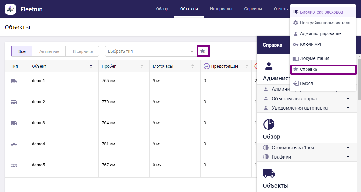This screenshot has width=361, height=192.
Task: Switch to the В сервисе filter
Action: tap(82, 51)
